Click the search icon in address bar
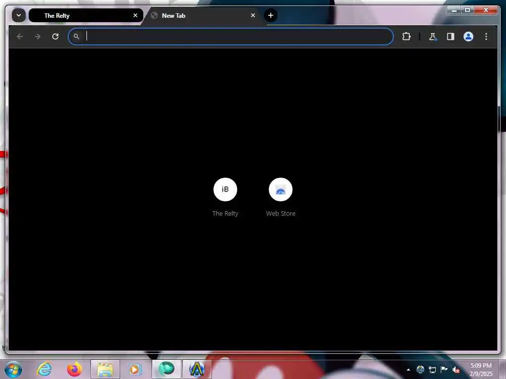The height and width of the screenshot is (379, 506). [76, 37]
